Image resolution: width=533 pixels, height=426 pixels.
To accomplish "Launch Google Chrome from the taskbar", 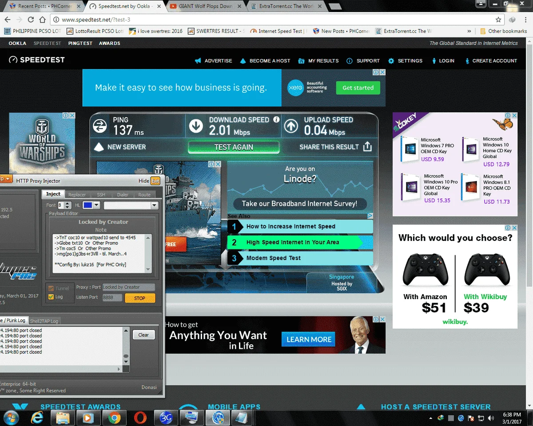I will (114, 418).
